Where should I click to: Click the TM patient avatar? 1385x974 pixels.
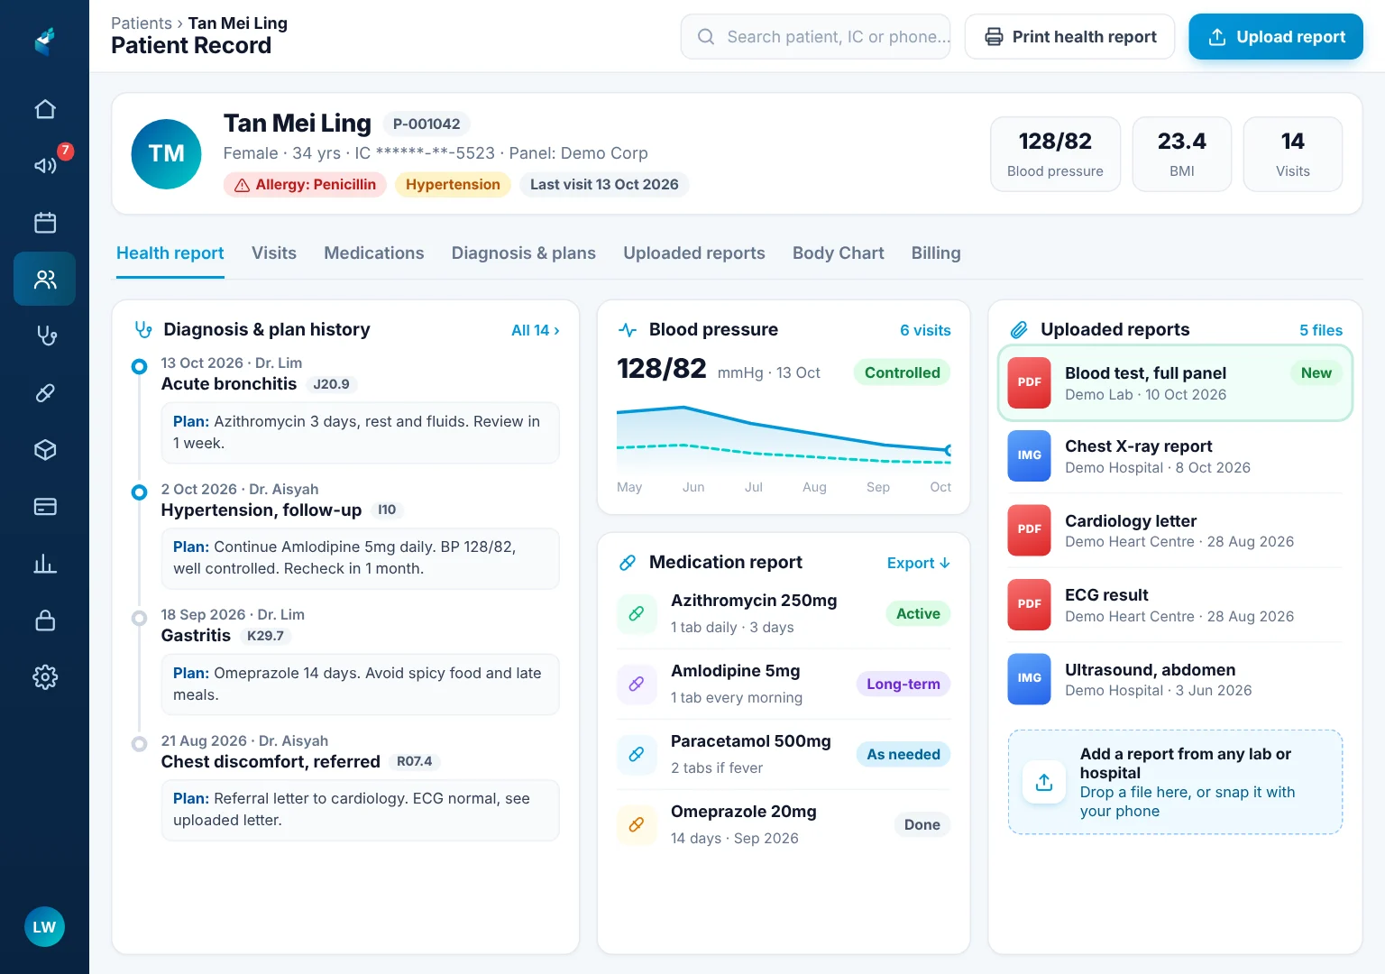(x=166, y=154)
